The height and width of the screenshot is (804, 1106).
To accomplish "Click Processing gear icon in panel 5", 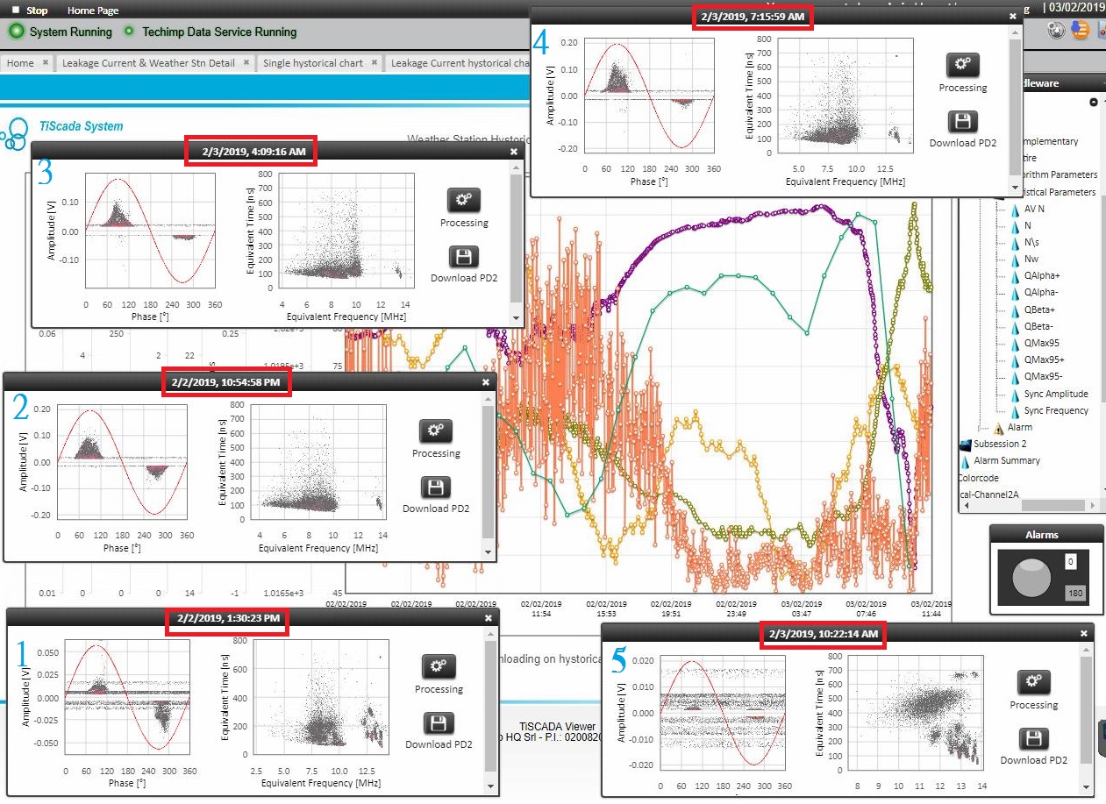I will (1034, 682).
